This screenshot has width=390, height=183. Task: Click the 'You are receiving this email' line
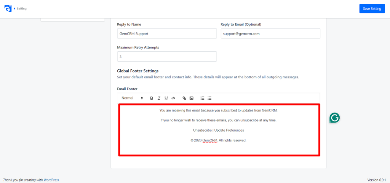click(218, 110)
